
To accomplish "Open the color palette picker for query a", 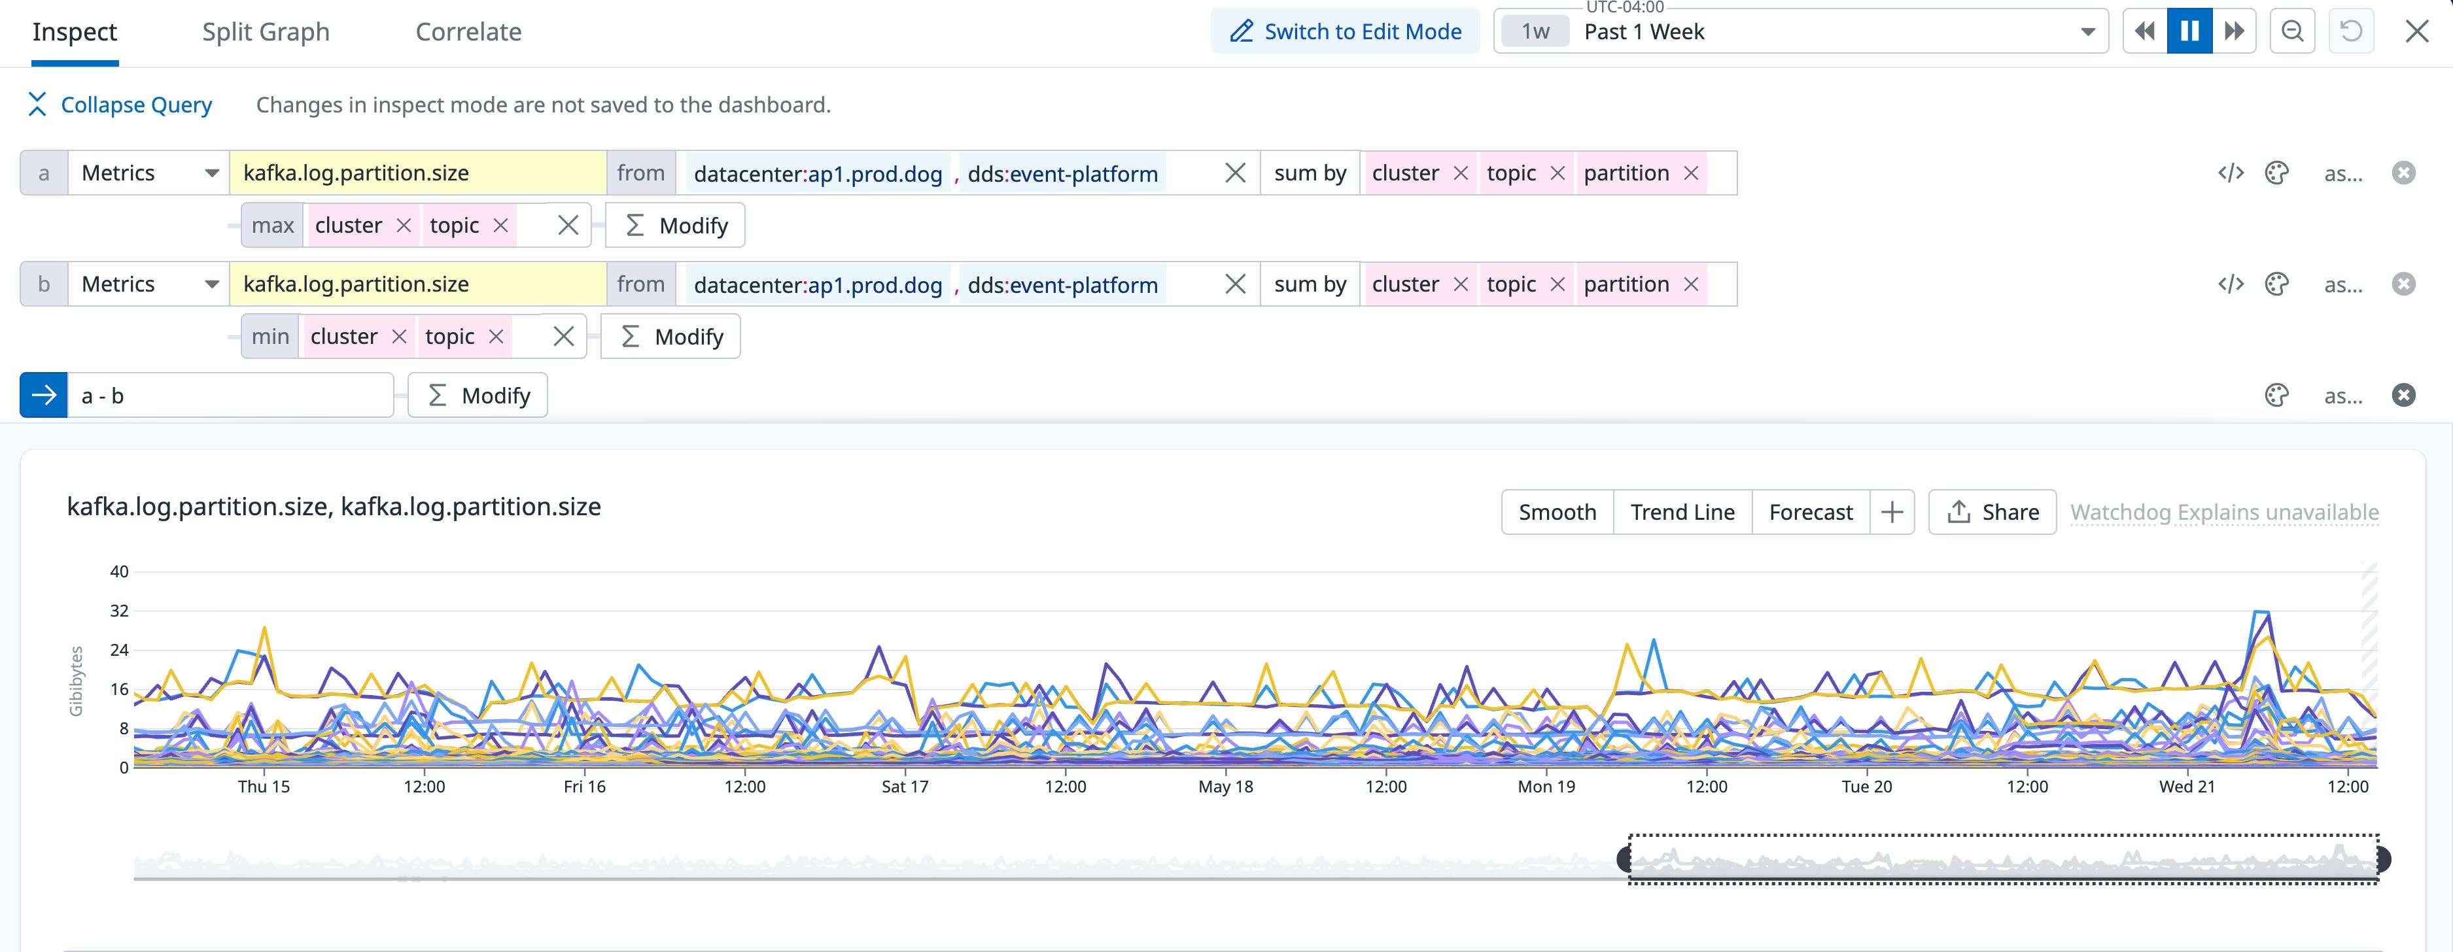I will coord(2277,173).
